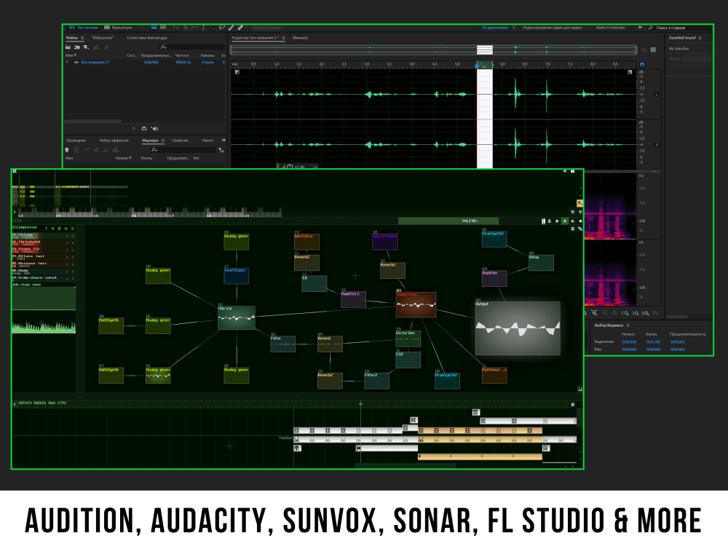728x546 pixels.
Task: Switch Audition to the Waveform editor view
Action: [84, 28]
